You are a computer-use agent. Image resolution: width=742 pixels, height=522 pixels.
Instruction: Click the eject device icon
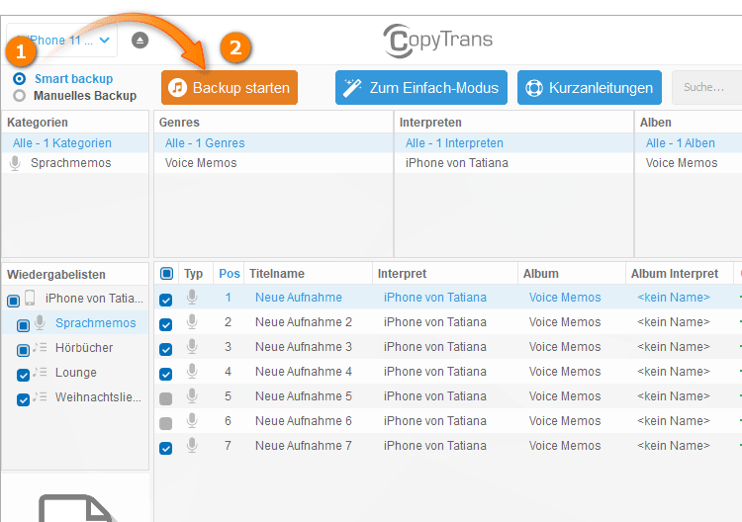pyautogui.click(x=139, y=41)
